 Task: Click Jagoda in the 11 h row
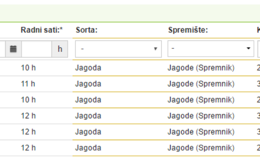pos(88,84)
